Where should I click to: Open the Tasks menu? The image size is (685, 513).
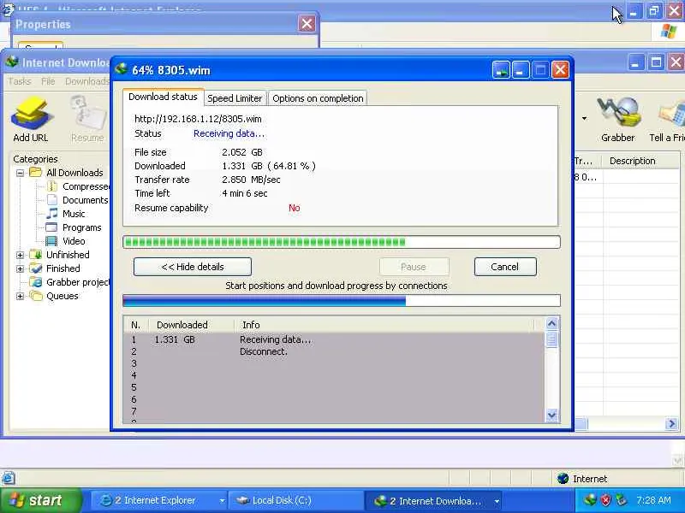click(x=19, y=81)
